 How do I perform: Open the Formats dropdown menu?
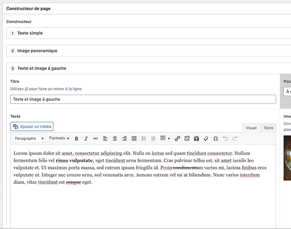59,138
